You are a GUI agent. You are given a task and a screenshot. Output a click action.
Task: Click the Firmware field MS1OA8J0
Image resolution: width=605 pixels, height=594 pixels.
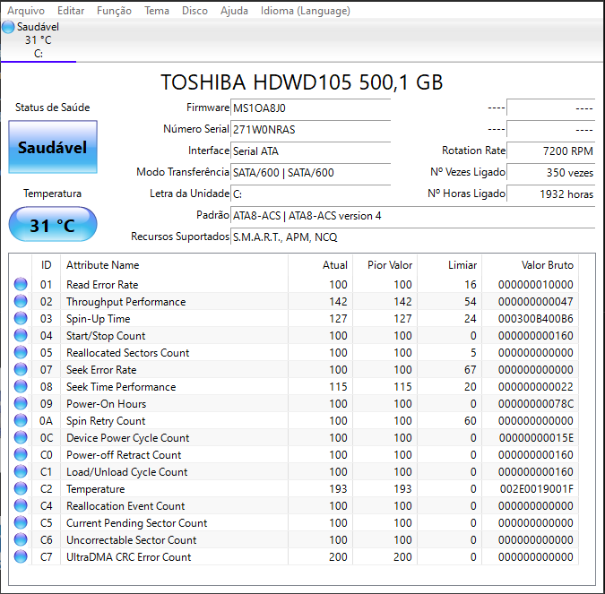[311, 108]
